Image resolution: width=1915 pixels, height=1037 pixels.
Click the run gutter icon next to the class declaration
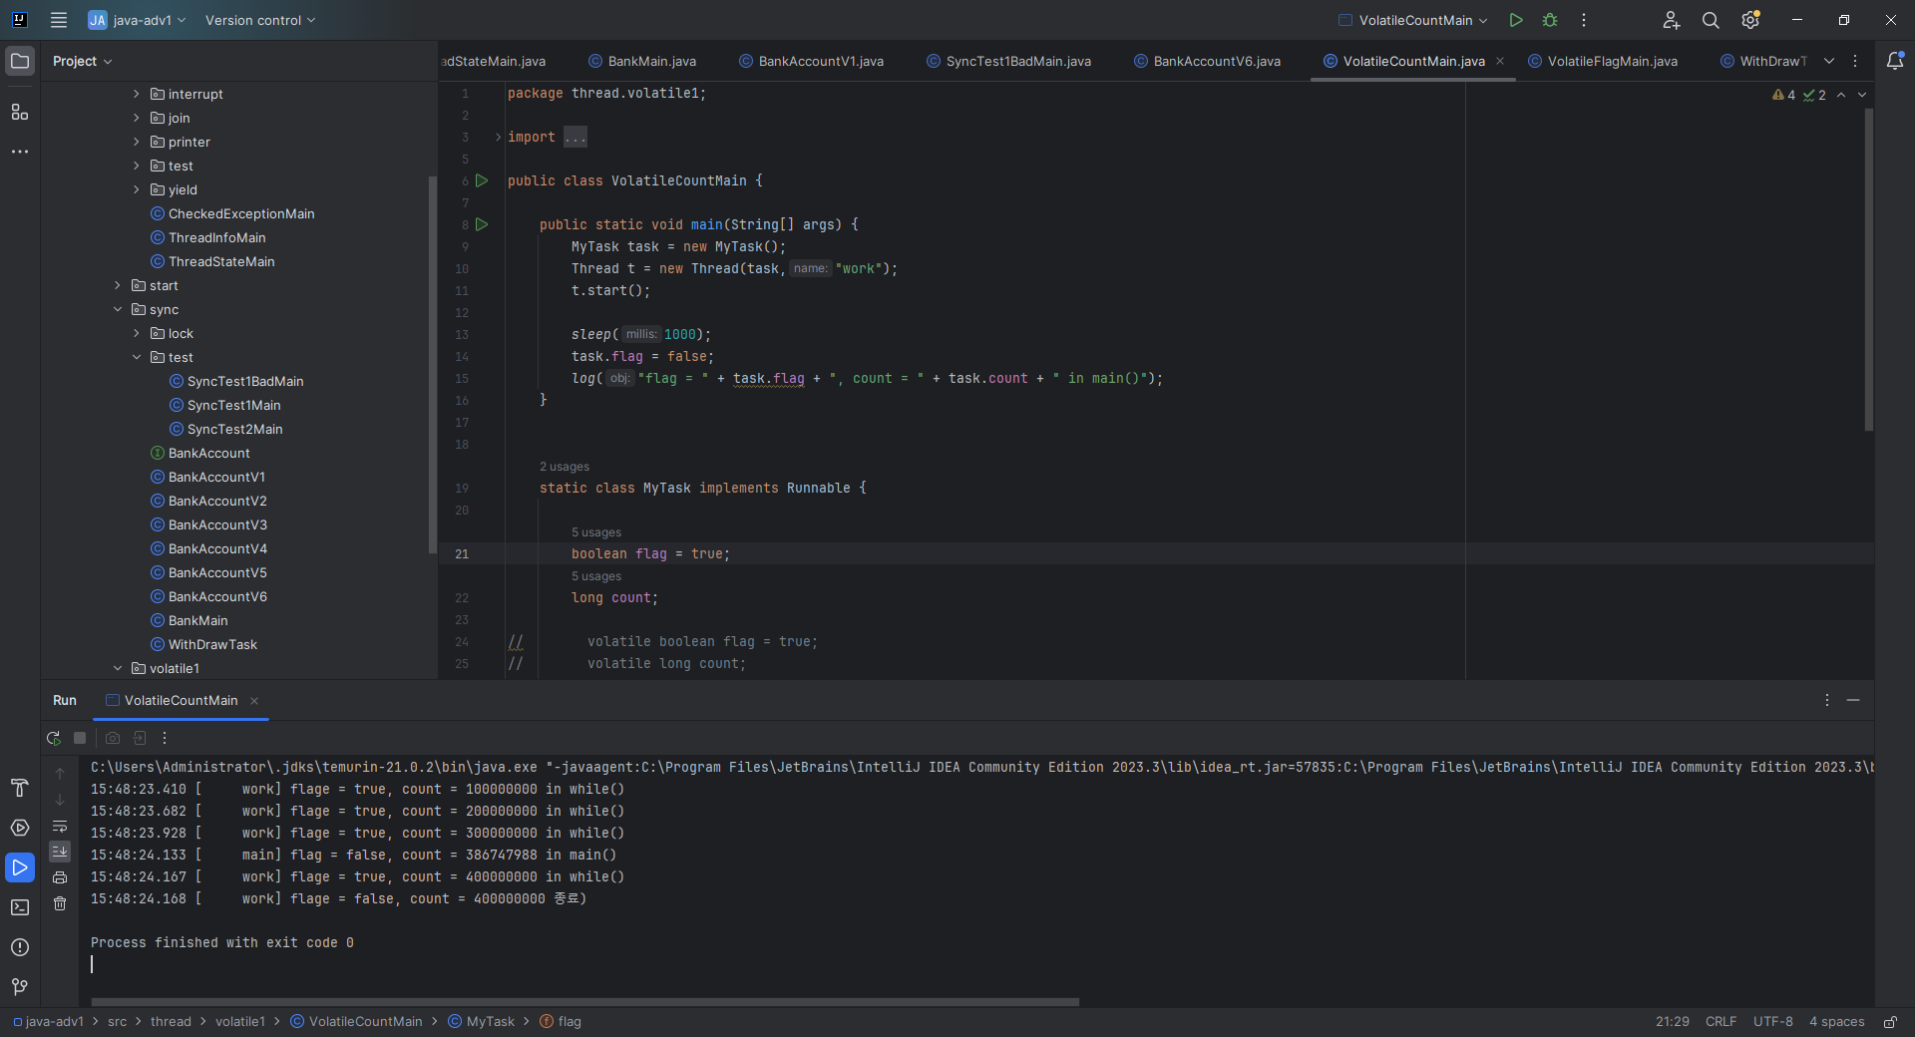point(482,180)
